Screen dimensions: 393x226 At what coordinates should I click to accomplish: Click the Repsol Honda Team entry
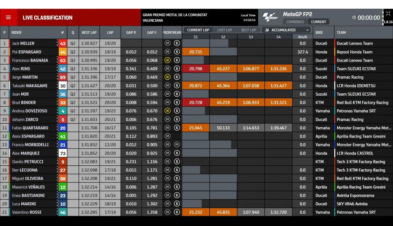click(x=354, y=52)
